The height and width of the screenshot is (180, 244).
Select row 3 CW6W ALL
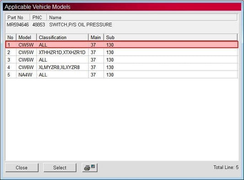pyautogui.click(x=122, y=60)
